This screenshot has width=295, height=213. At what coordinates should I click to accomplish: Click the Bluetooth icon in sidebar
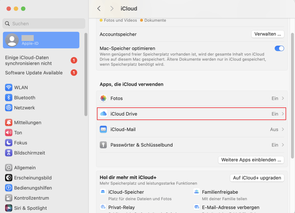tap(9, 98)
